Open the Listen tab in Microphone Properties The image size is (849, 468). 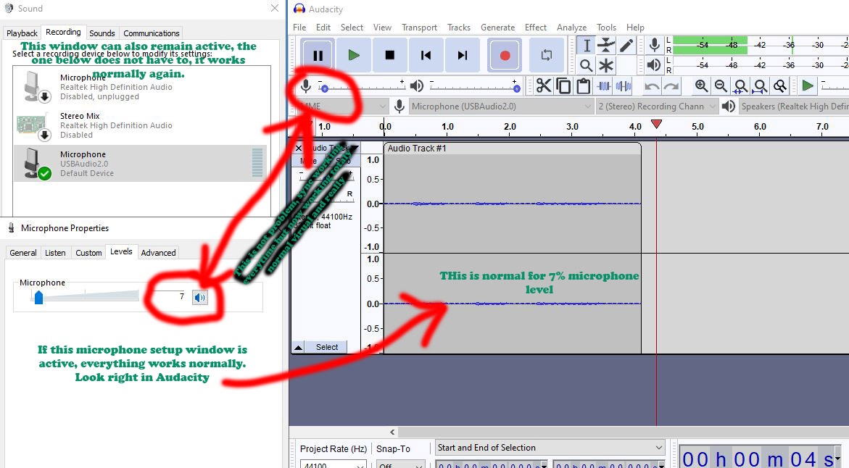[x=55, y=253]
